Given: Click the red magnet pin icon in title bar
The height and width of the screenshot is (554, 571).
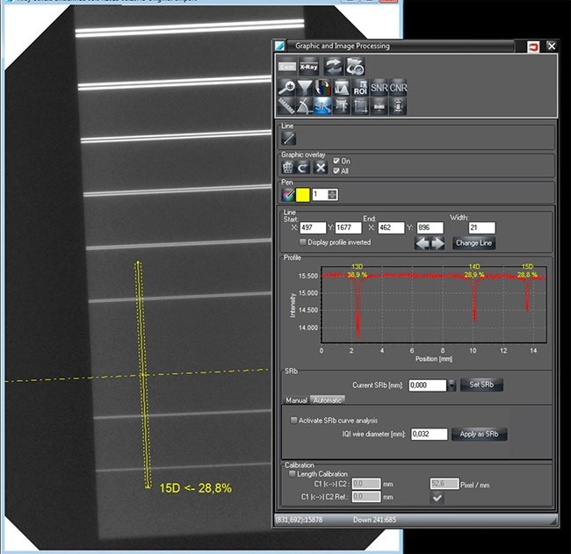Looking at the screenshot, I should (x=533, y=47).
